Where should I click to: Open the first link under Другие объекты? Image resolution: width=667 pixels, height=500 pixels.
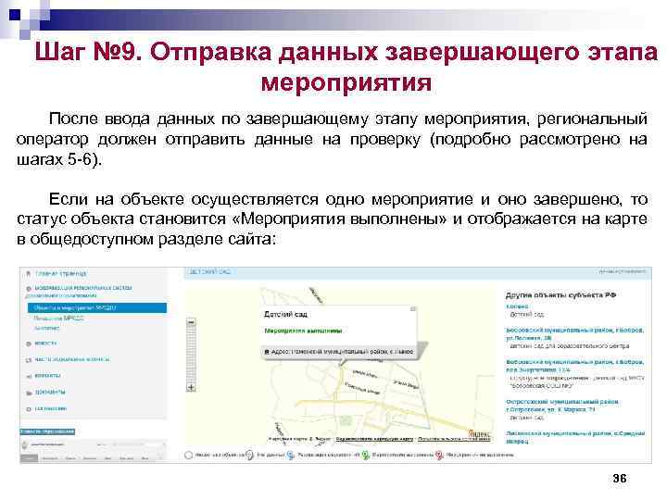tap(517, 306)
